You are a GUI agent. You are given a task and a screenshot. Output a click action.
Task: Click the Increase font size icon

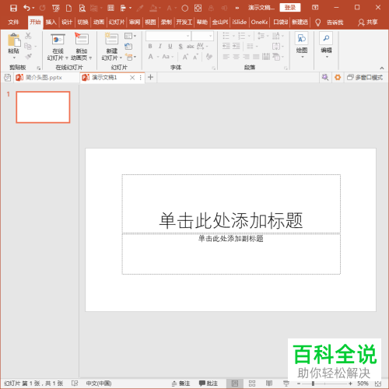pyautogui.click(x=185, y=57)
